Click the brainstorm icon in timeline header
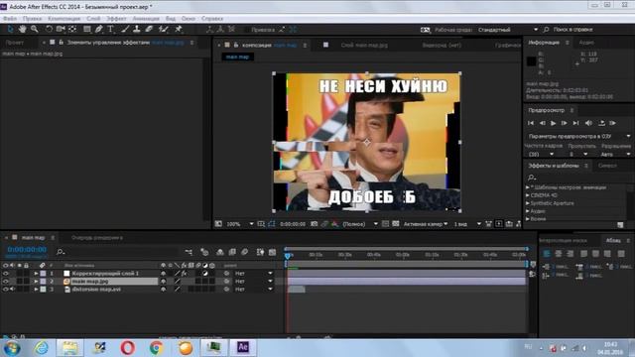Viewport: 635px width, 357px height. (x=260, y=252)
